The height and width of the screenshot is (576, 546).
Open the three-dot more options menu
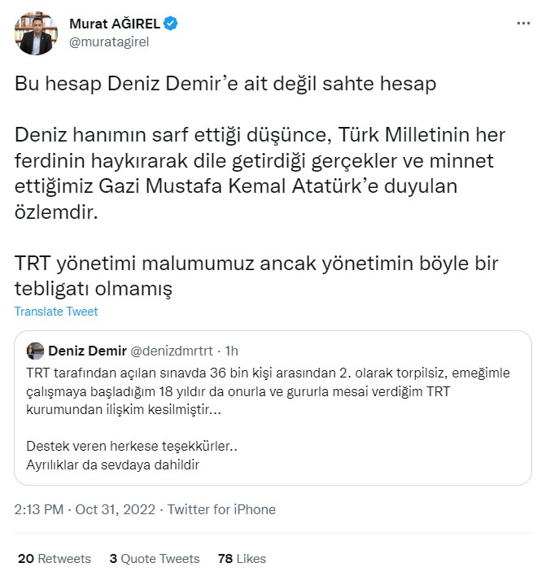click(x=523, y=24)
